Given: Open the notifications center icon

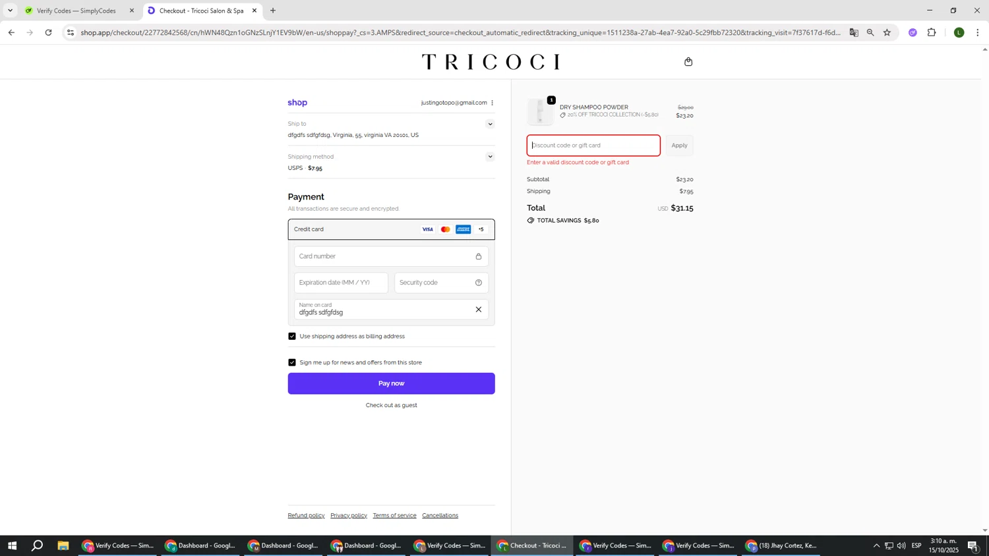Looking at the screenshot, I should 973,545.
